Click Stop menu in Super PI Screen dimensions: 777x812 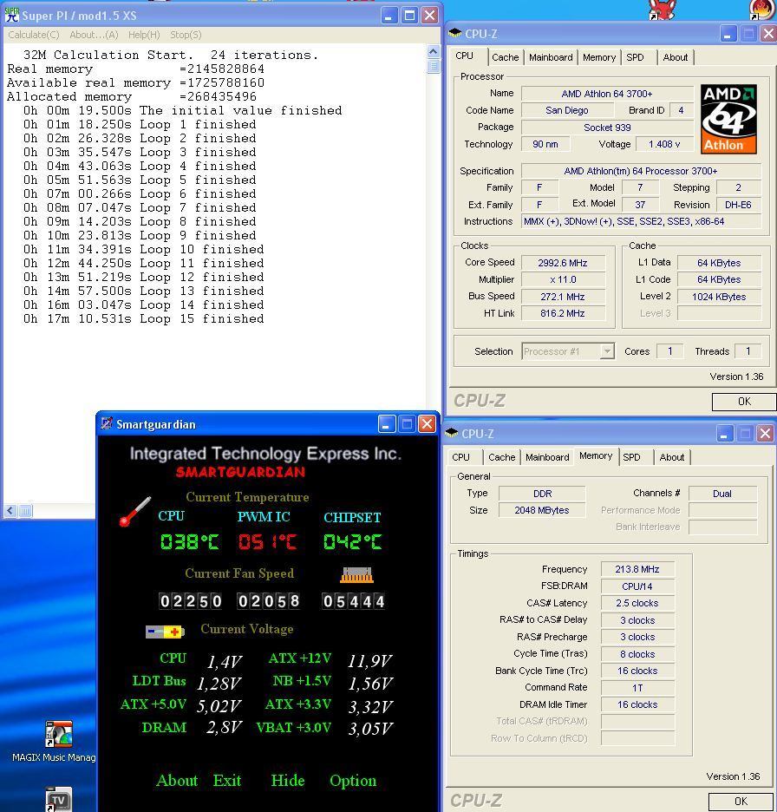(186, 35)
